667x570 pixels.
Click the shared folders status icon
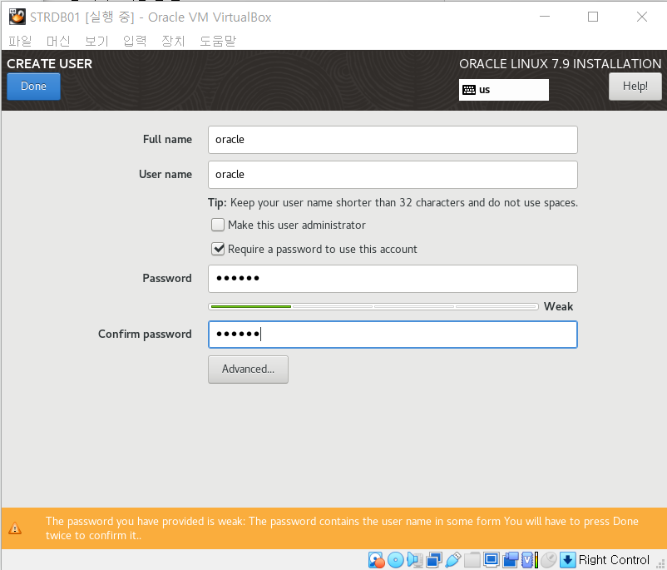(x=472, y=560)
